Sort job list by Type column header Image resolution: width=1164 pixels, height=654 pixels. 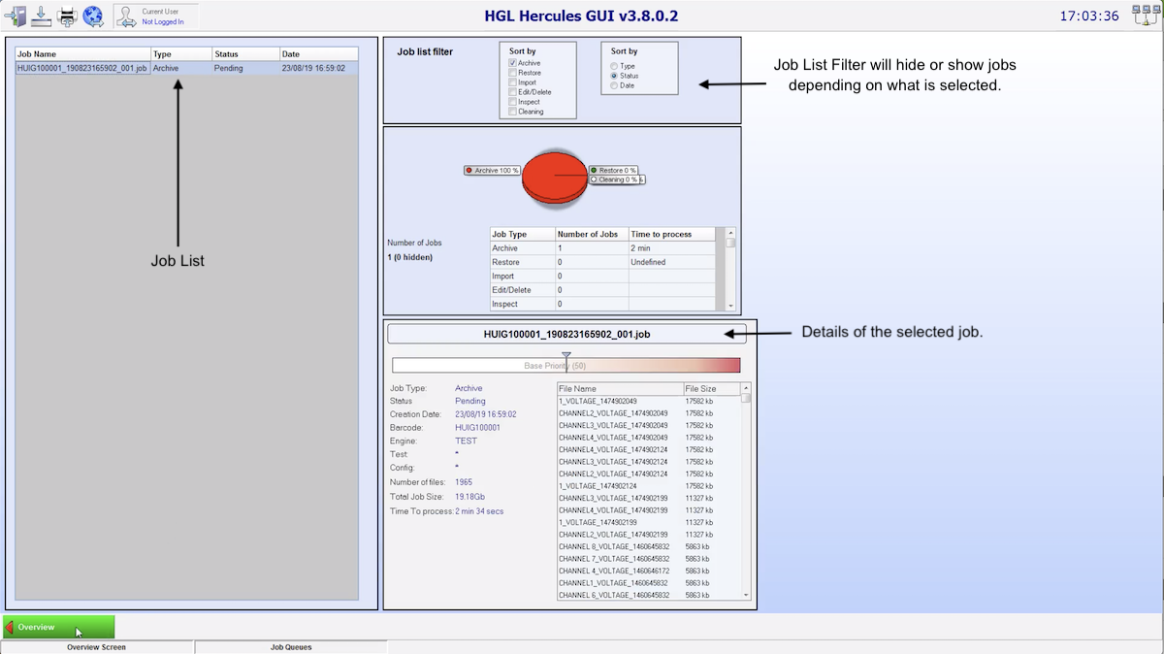pos(181,54)
